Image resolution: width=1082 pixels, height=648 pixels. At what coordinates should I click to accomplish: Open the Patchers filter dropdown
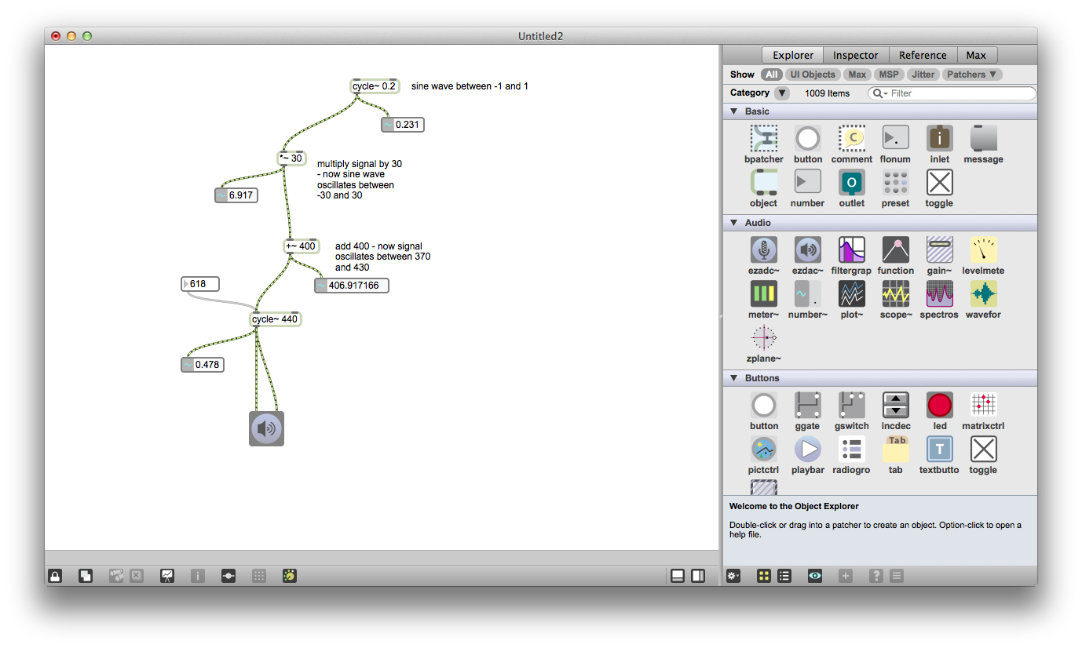(x=971, y=75)
